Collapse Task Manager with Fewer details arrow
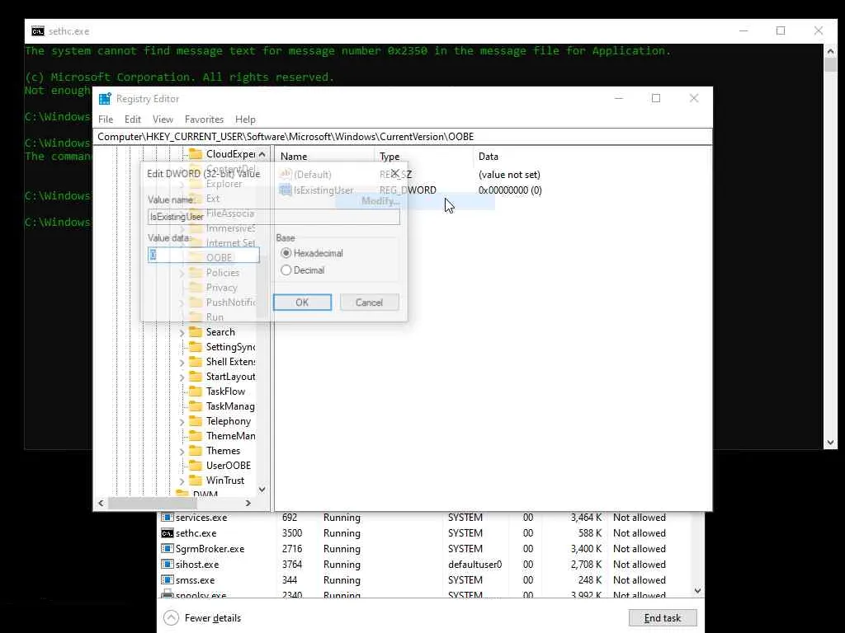The width and height of the screenshot is (845, 633). [x=171, y=618]
